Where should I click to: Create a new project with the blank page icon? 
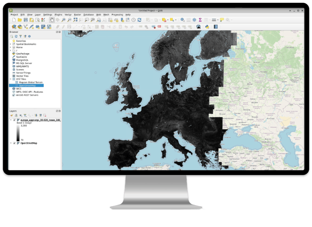point(14,20)
